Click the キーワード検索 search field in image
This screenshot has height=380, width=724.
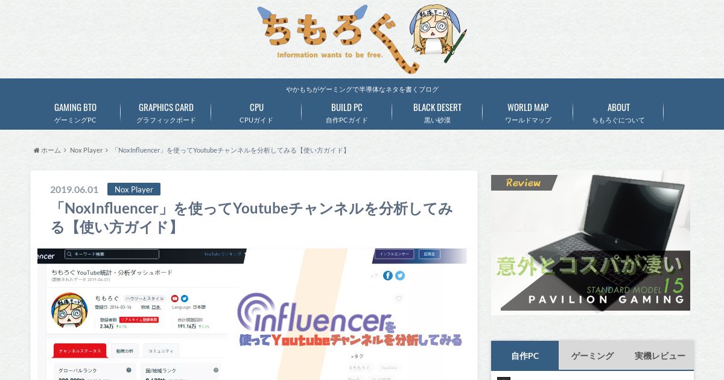(x=112, y=254)
